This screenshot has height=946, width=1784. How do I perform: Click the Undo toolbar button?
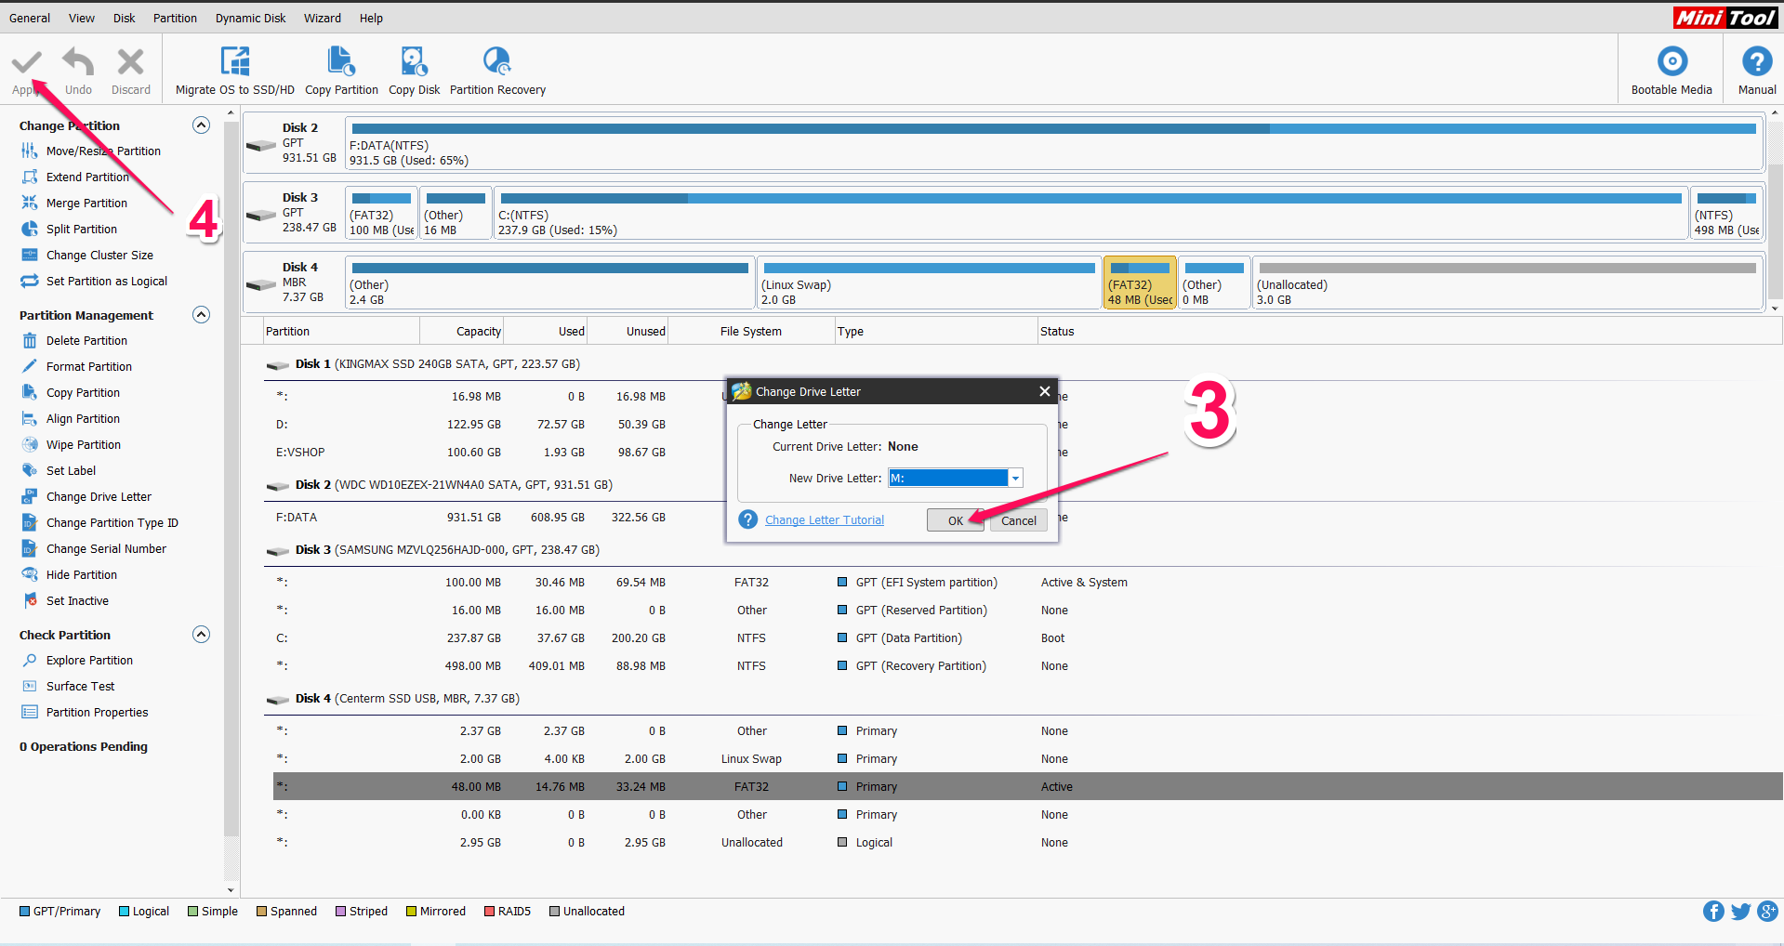[78, 62]
